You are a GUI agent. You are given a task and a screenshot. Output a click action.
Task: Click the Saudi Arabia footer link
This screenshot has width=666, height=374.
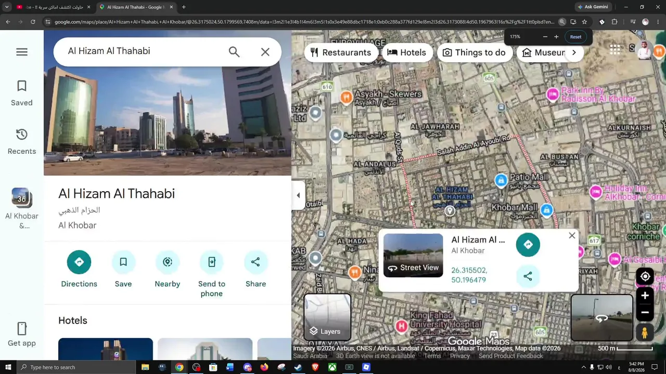pos(310,356)
